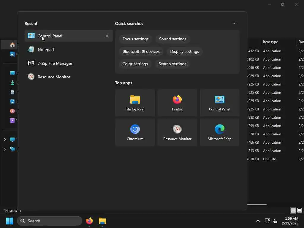This screenshot has height=228, width=304.
Task: Open Music folder in Explorer sidebar
Action: [x=12, y=111]
